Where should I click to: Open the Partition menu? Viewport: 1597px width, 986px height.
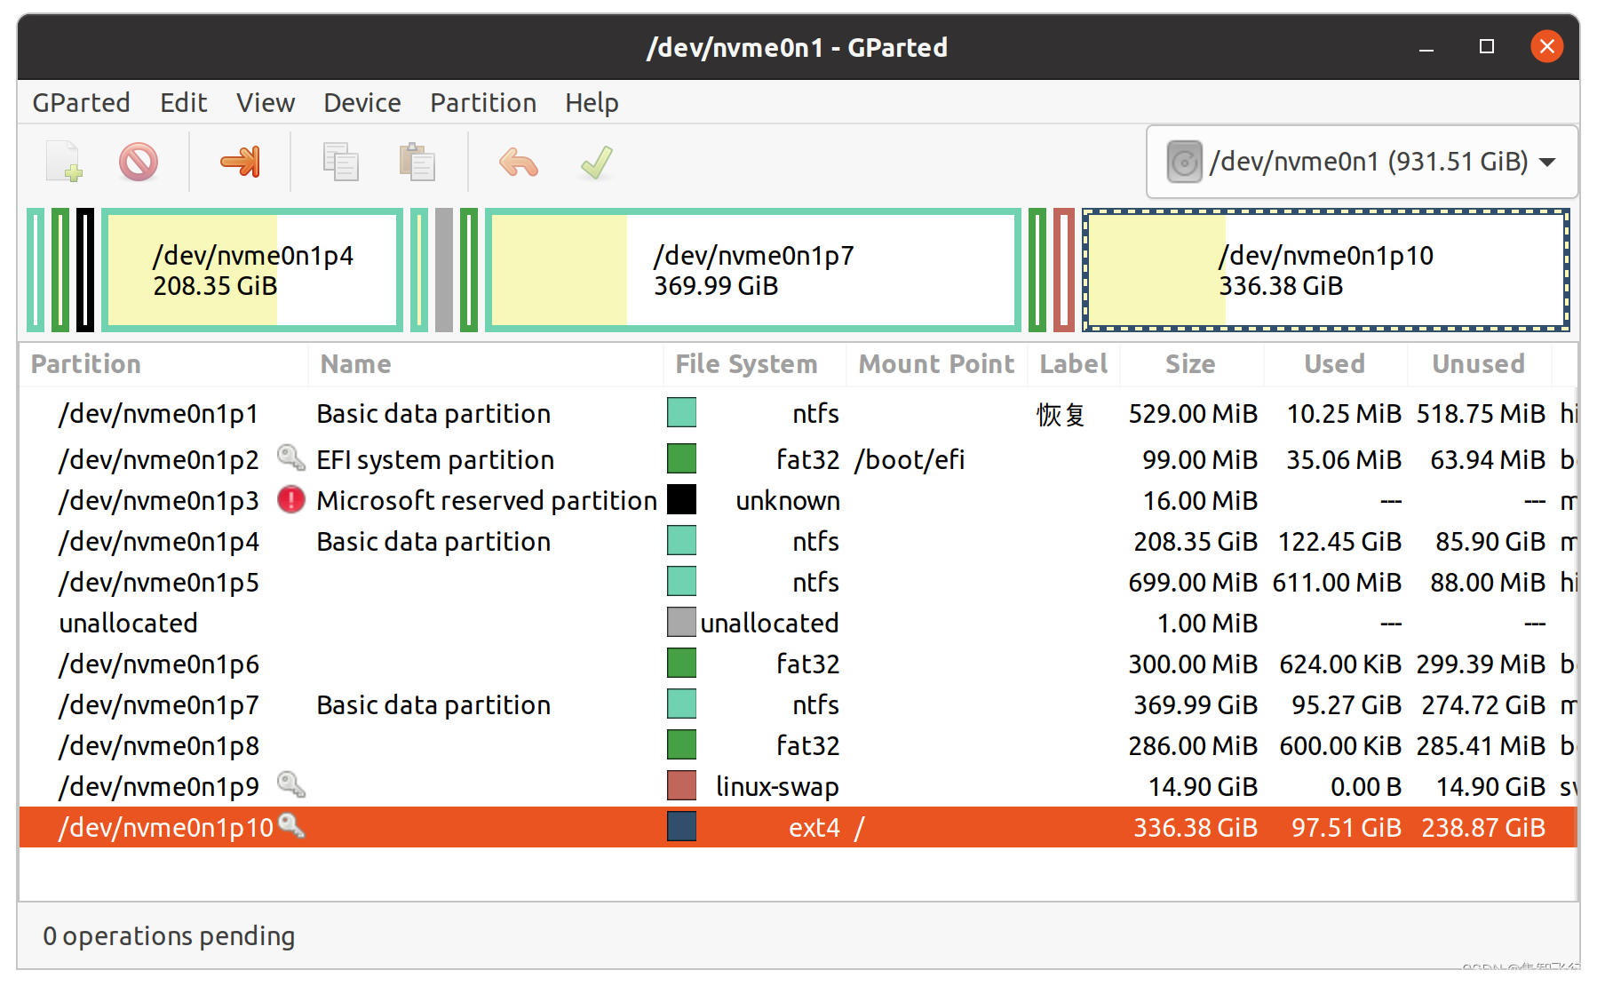pos(483,102)
